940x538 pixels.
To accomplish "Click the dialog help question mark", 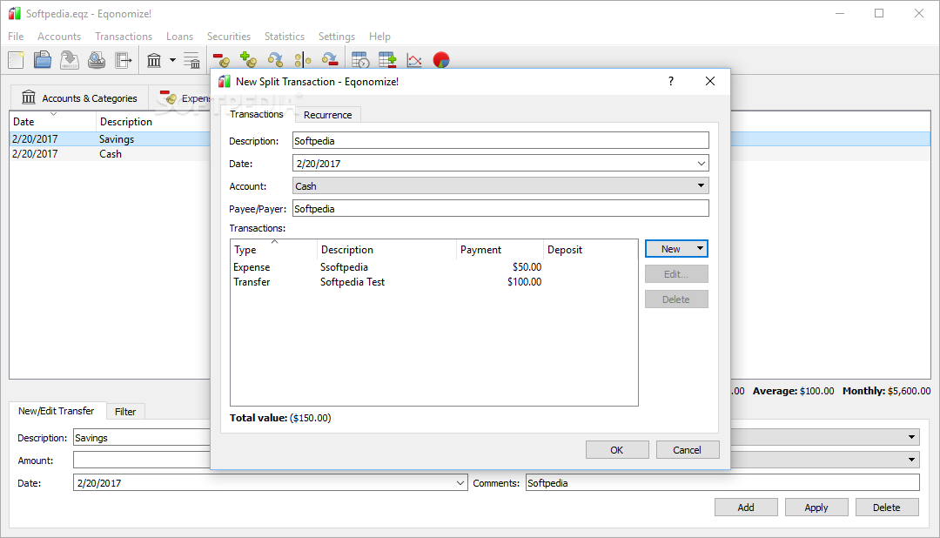I will pyautogui.click(x=671, y=81).
